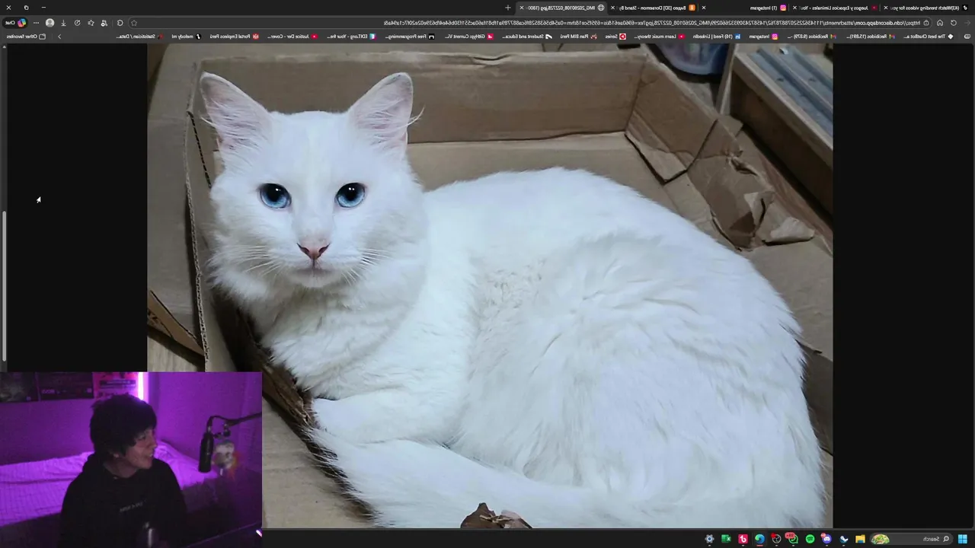975x548 pixels.
Task: Switch to Watch trending videos tab
Action: tap(925, 8)
